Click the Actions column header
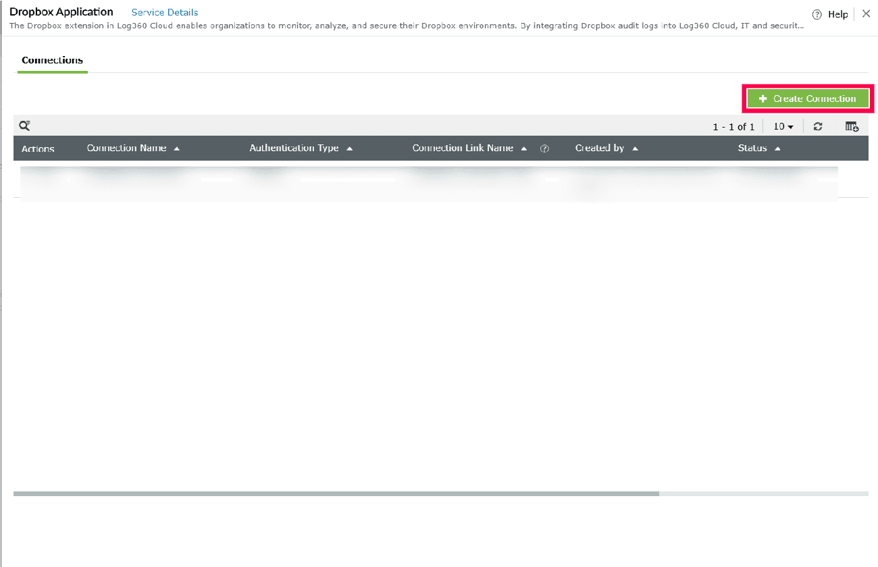This screenshot has width=878, height=567. pyautogui.click(x=38, y=148)
